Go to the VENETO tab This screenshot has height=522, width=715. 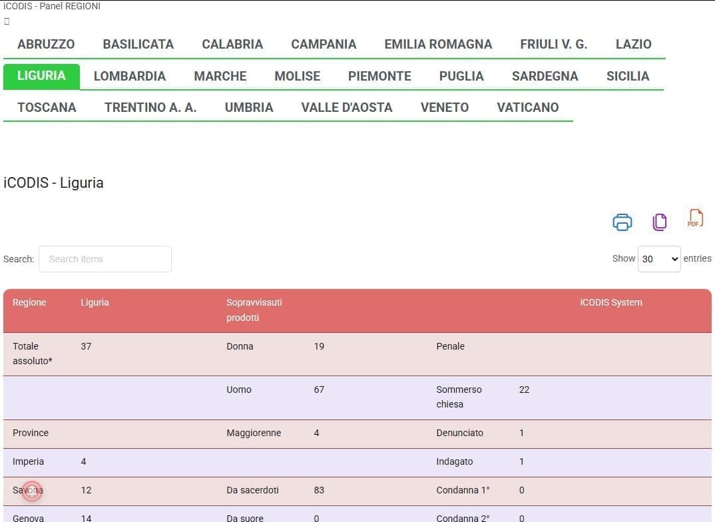pos(445,108)
